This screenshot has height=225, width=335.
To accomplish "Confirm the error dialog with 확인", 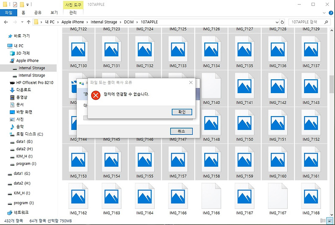I will click(182, 112).
